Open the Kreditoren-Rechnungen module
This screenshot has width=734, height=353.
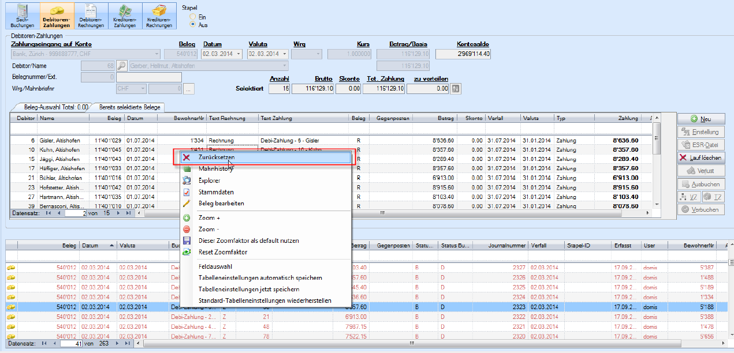159,16
